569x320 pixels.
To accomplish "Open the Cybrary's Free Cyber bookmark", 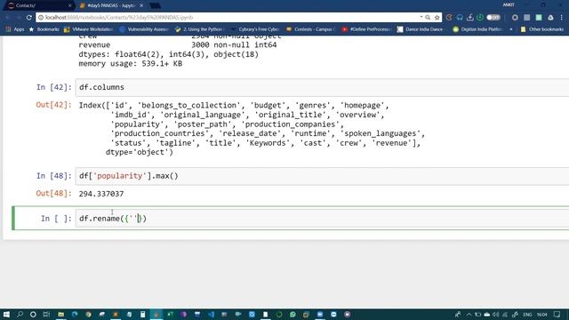I will [255, 29].
